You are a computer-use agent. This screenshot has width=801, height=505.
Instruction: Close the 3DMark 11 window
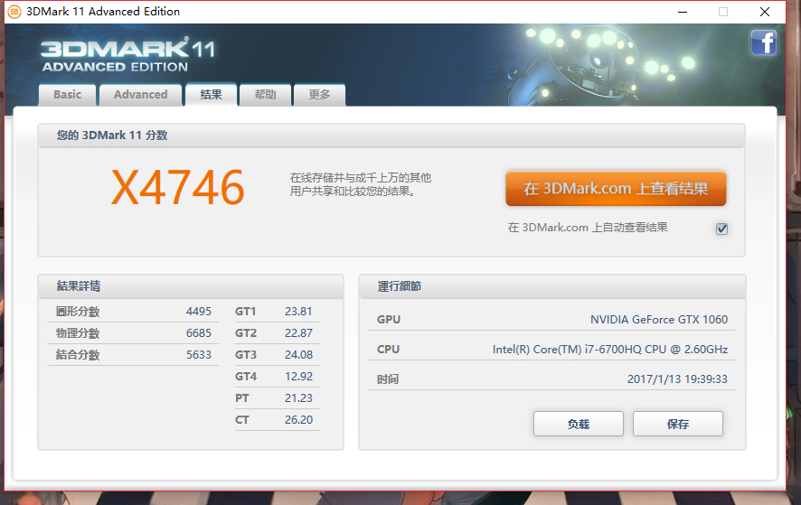pyautogui.click(x=764, y=12)
